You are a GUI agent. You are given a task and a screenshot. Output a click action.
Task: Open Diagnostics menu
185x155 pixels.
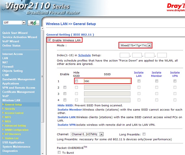10,151
